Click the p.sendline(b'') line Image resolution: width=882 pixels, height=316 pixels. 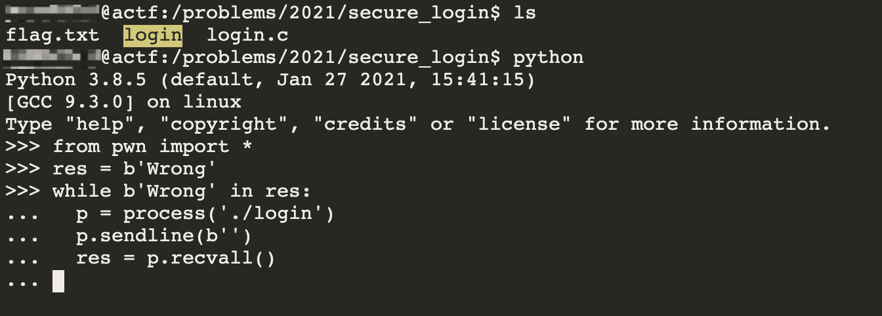coord(164,236)
